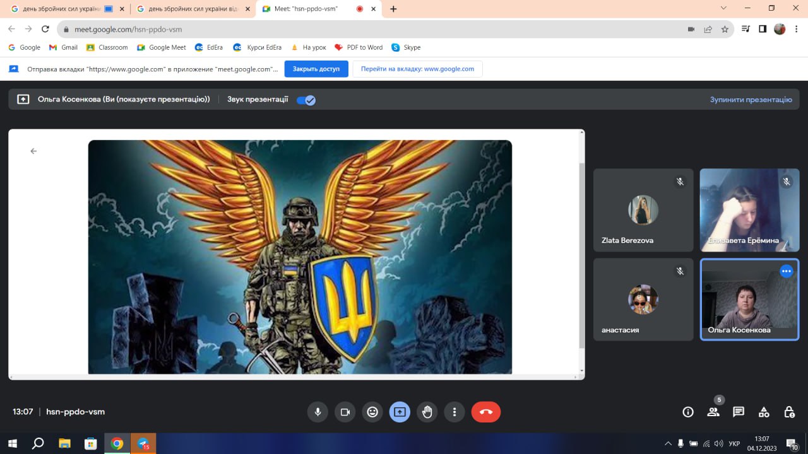Open options on Ольга Косенкова tile
808x454 pixels.
[x=786, y=271]
